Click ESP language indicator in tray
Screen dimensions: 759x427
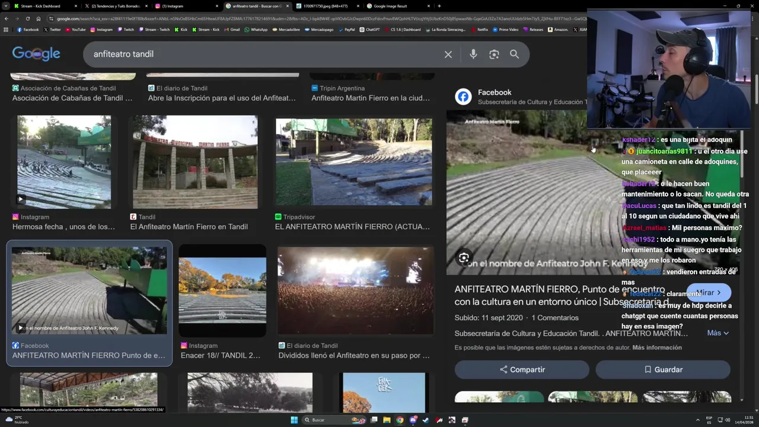(709, 420)
